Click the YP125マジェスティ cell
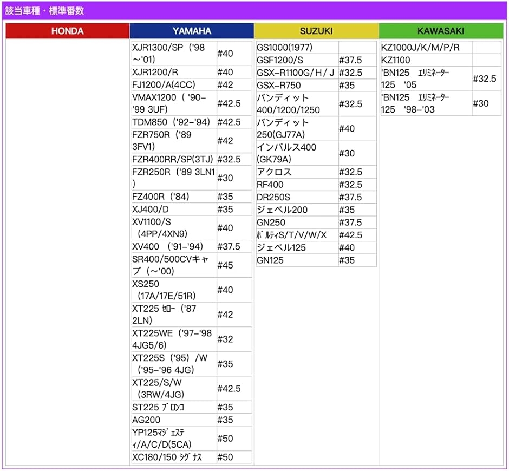 (x=174, y=439)
